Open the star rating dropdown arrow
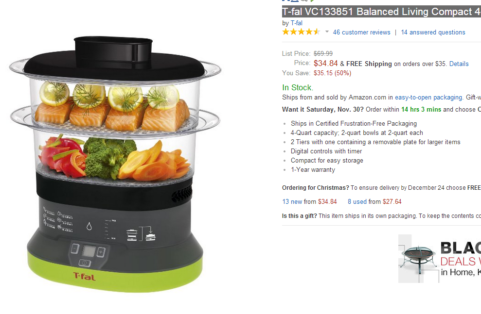 327,32
